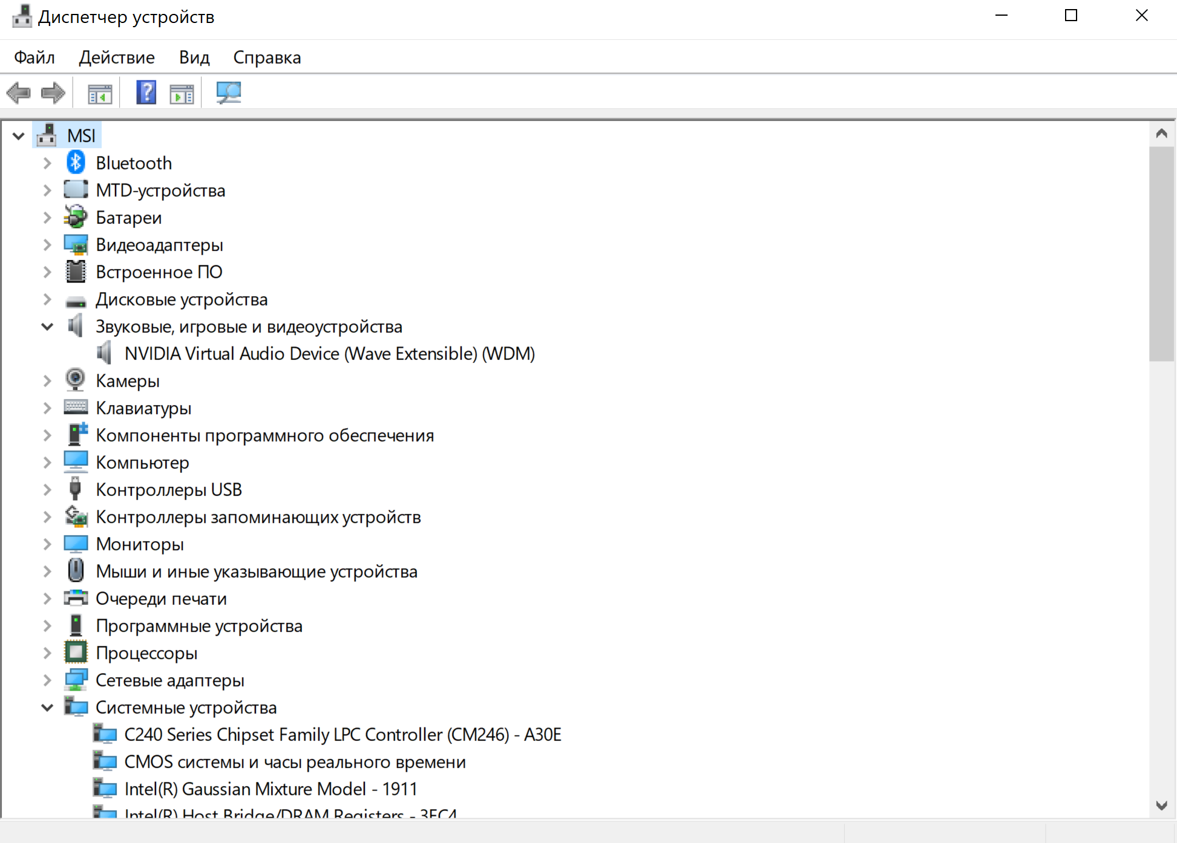Collapse Звуковые, игровые и видеоустройства category

pyautogui.click(x=47, y=327)
